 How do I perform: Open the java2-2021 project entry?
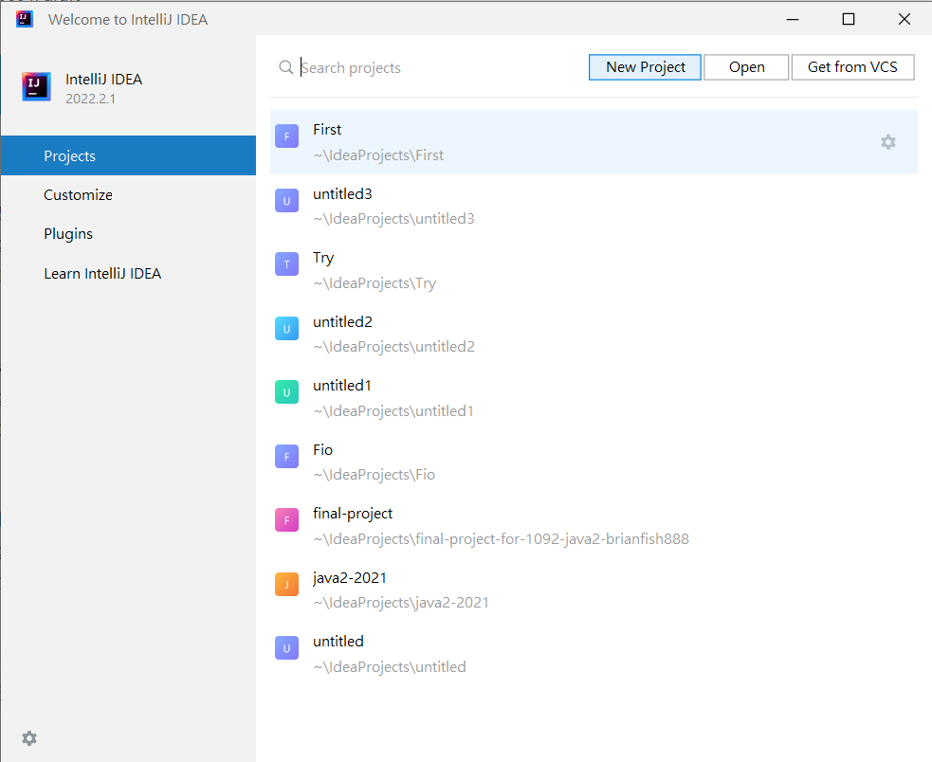pos(594,590)
